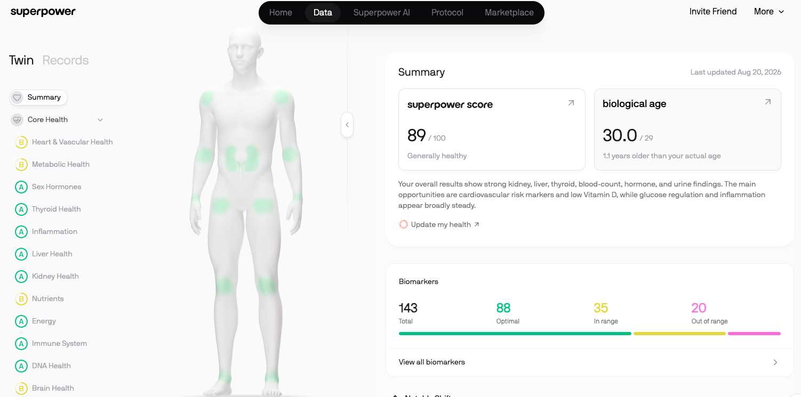Open Brain Health category

tap(53, 388)
